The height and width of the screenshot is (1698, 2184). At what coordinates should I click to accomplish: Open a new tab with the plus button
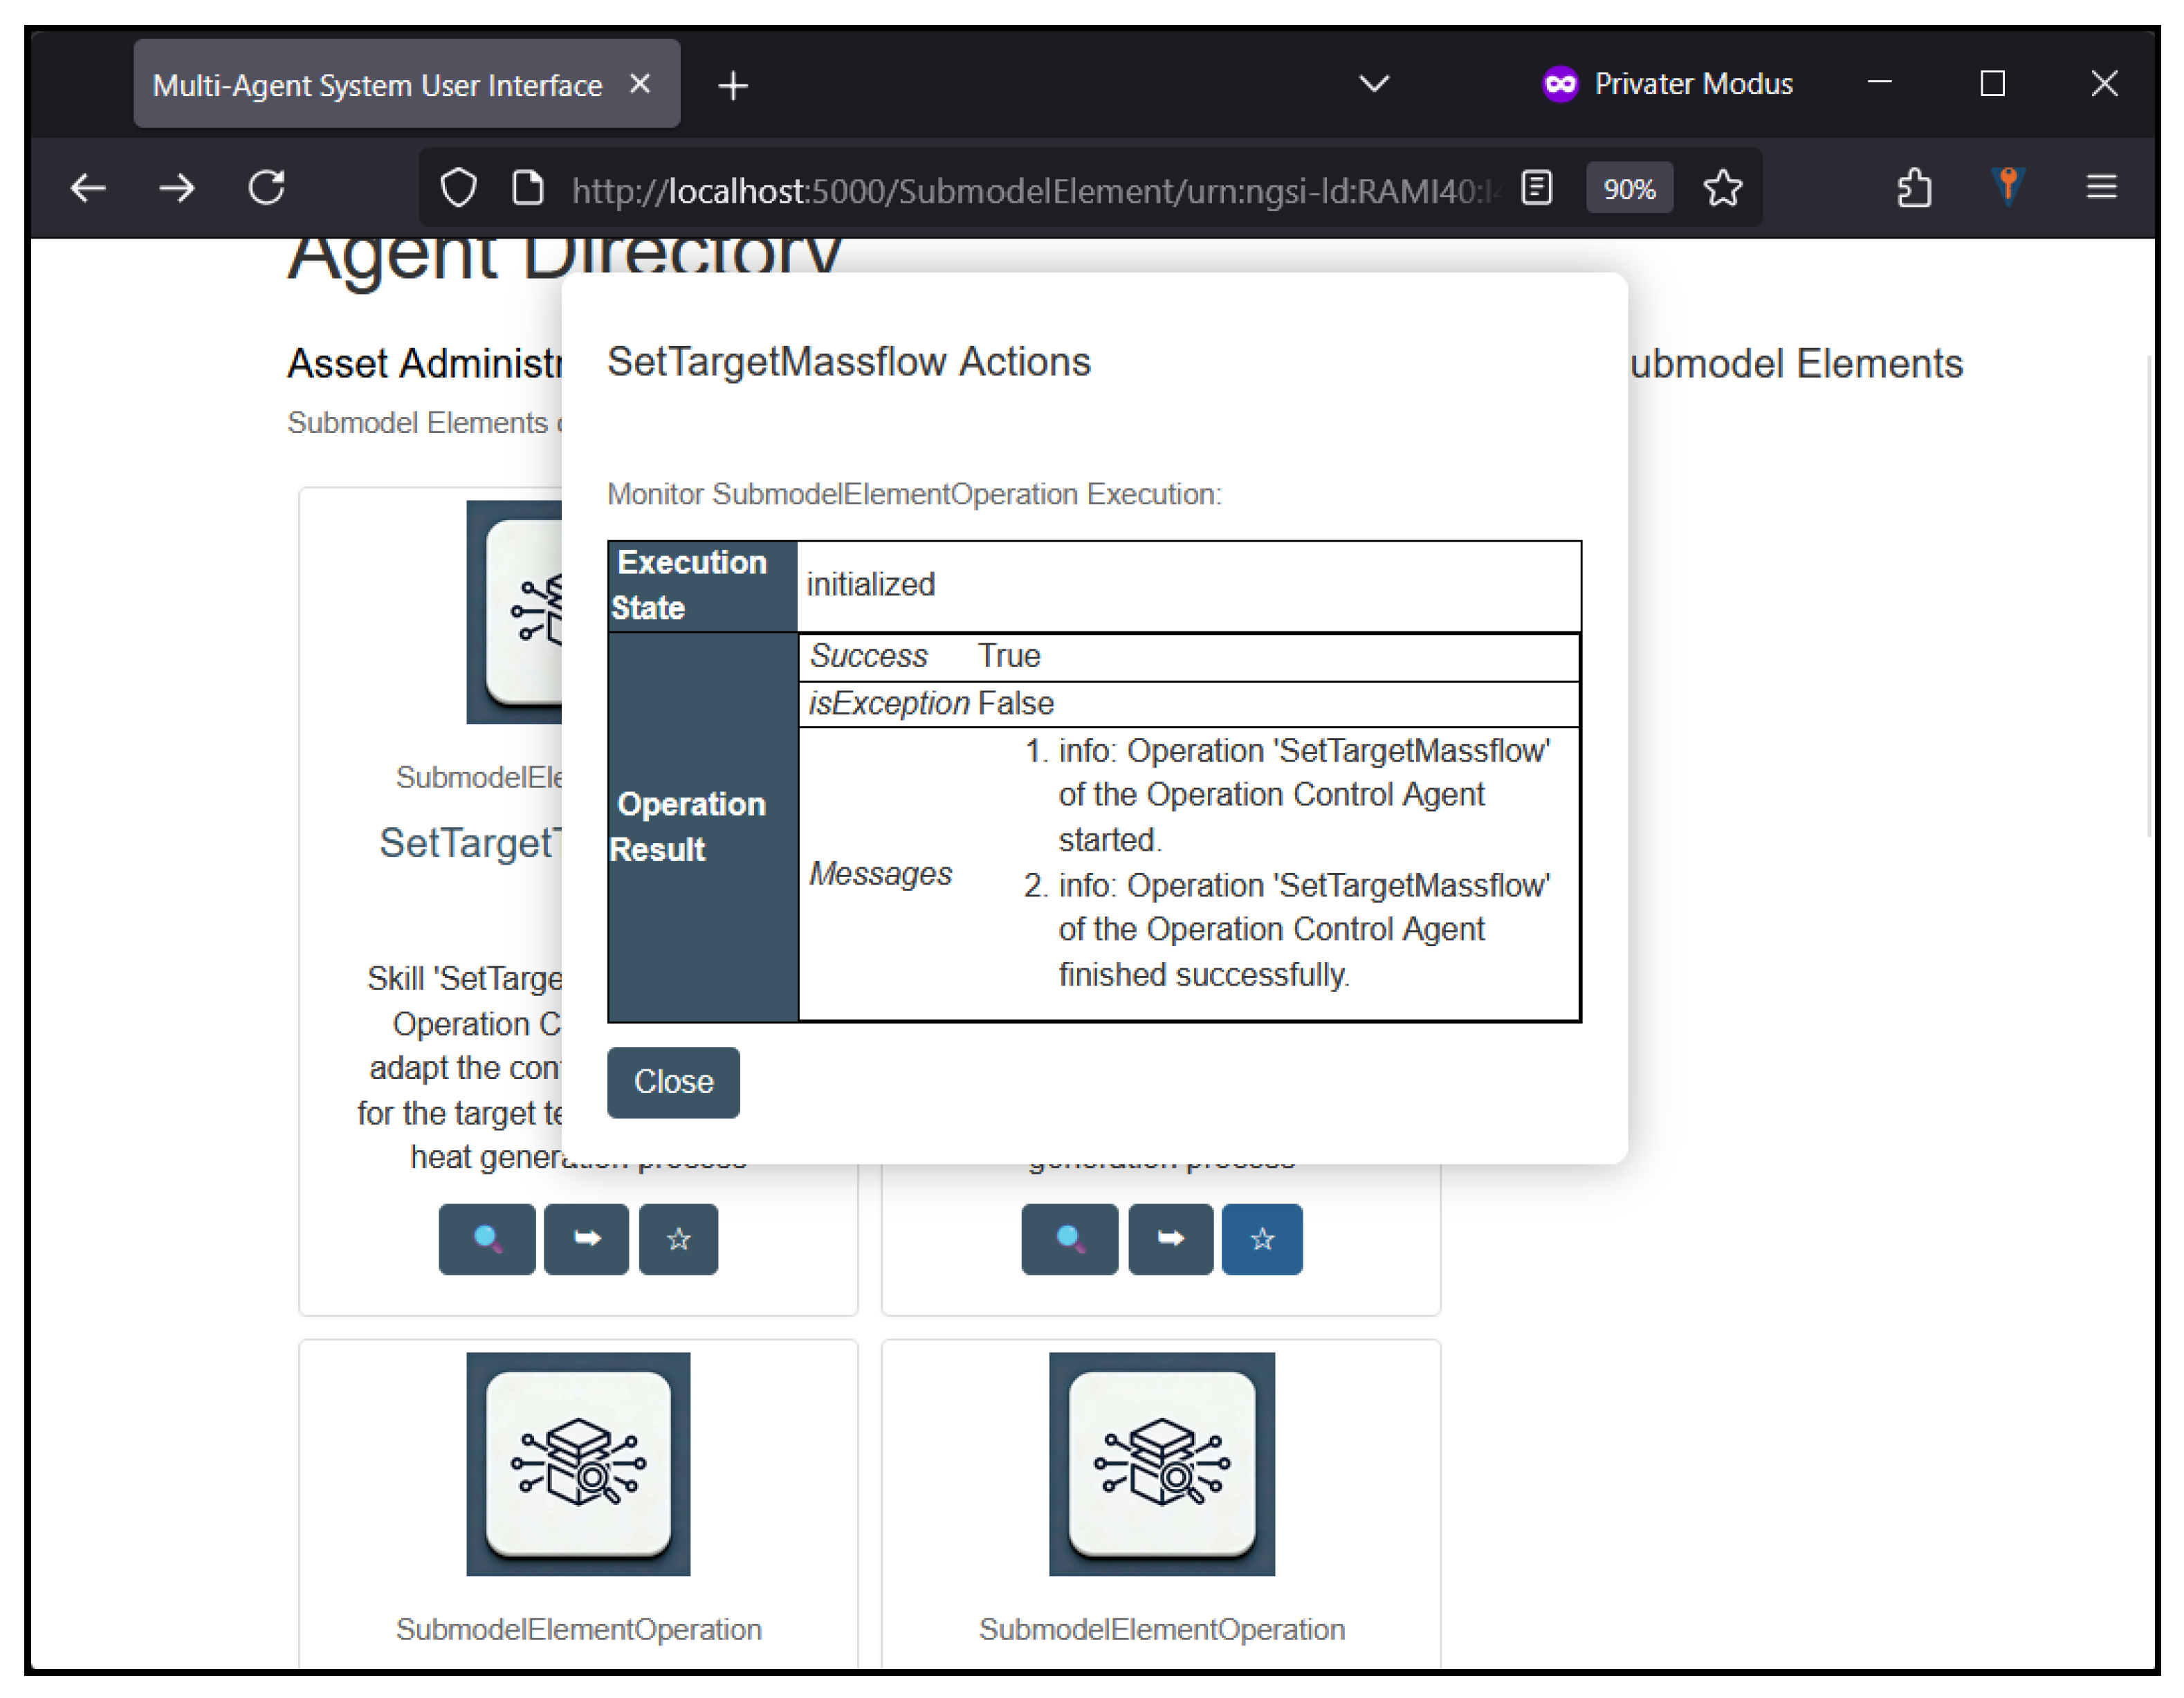coord(733,86)
